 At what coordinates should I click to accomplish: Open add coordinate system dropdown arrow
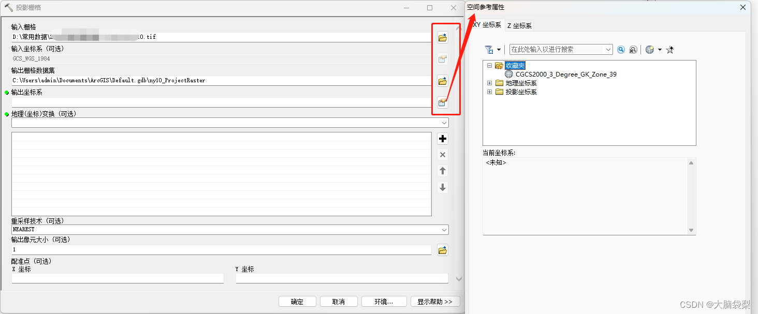[660, 50]
